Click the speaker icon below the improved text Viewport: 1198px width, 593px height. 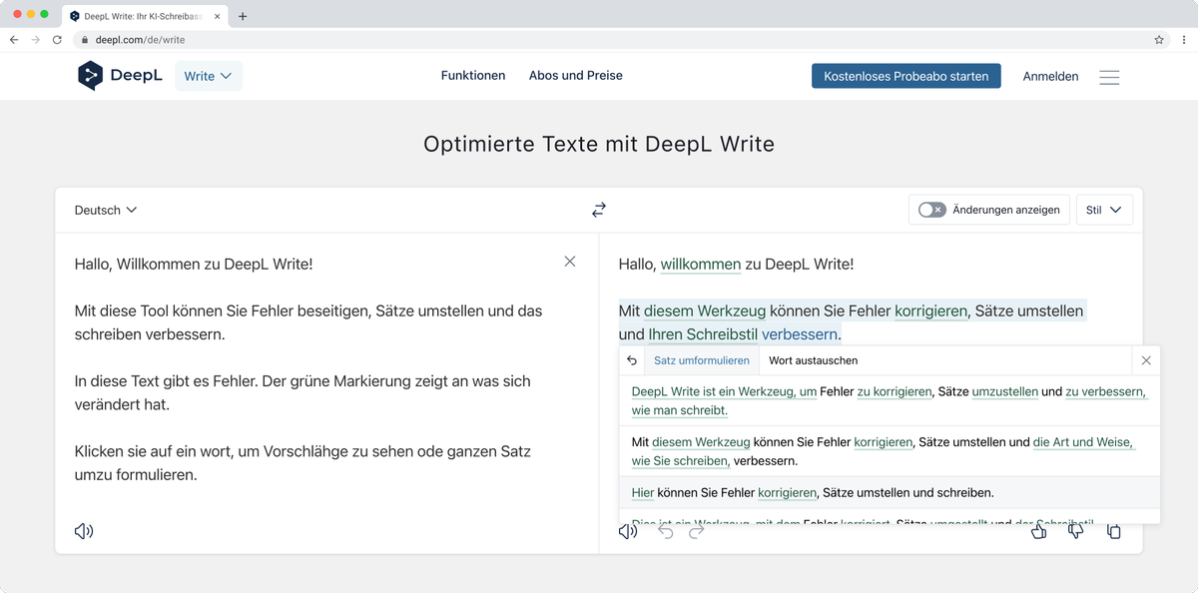628,530
